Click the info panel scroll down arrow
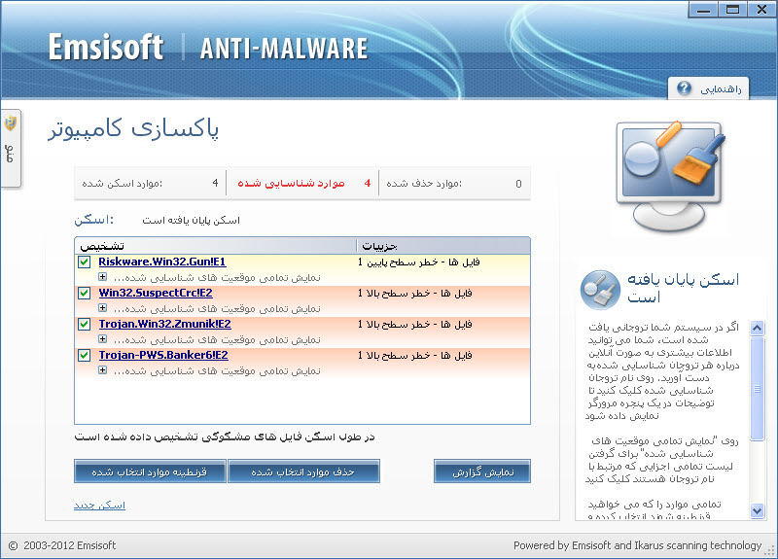The width and height of the screenshot is (778, 559). click(758, 510)
